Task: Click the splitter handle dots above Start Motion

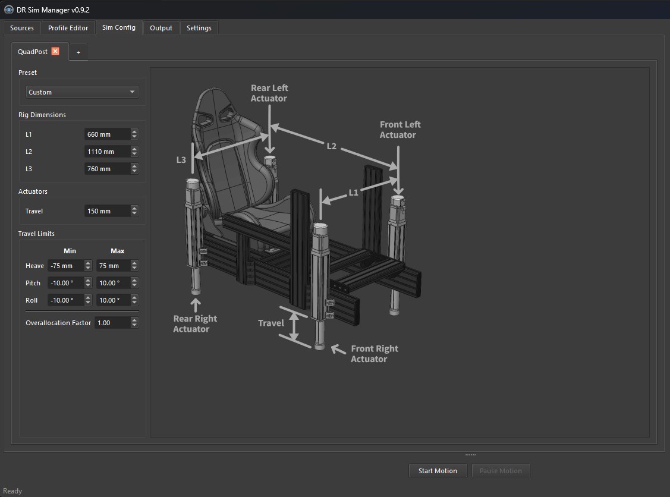Action: coord(470,455)
